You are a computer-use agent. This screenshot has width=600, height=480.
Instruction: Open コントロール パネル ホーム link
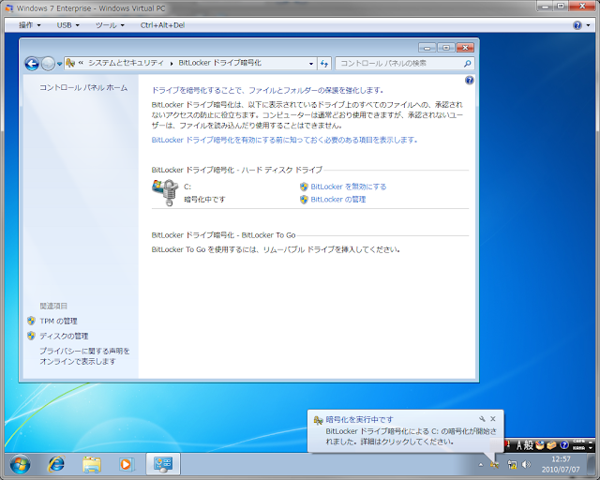coord(83,87)
